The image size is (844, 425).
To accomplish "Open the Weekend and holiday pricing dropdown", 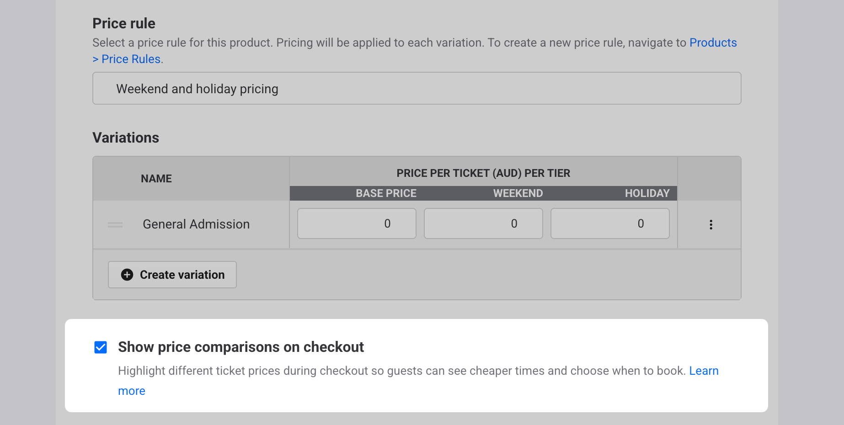I will 417,88.
